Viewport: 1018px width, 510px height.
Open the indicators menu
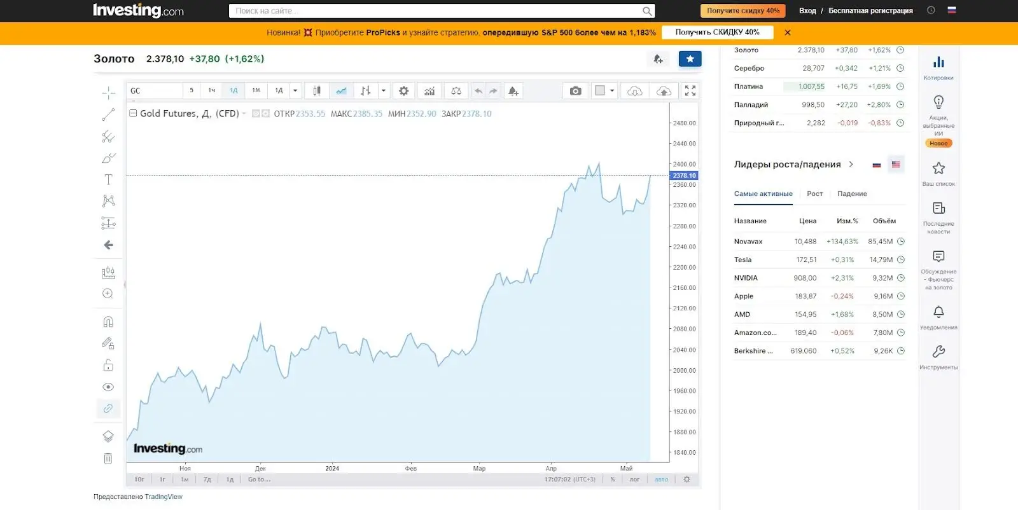click(429, 91)
